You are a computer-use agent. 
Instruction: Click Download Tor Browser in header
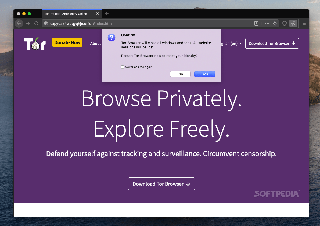coord(272,44)
